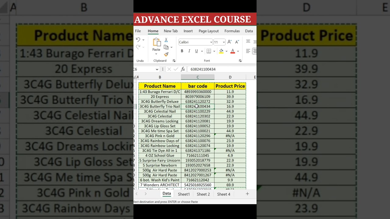Add a new sheet with plus icon

247,194
